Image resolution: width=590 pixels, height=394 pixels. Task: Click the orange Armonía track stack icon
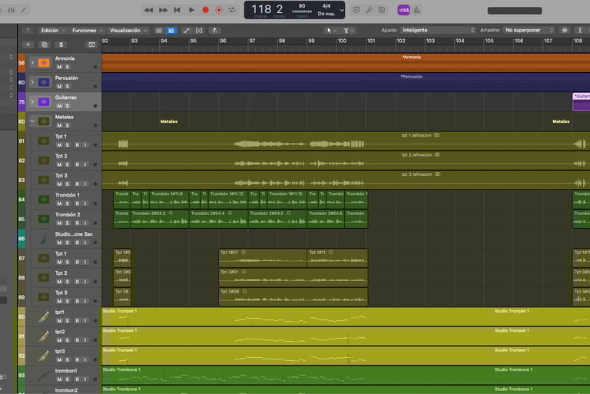44,62
